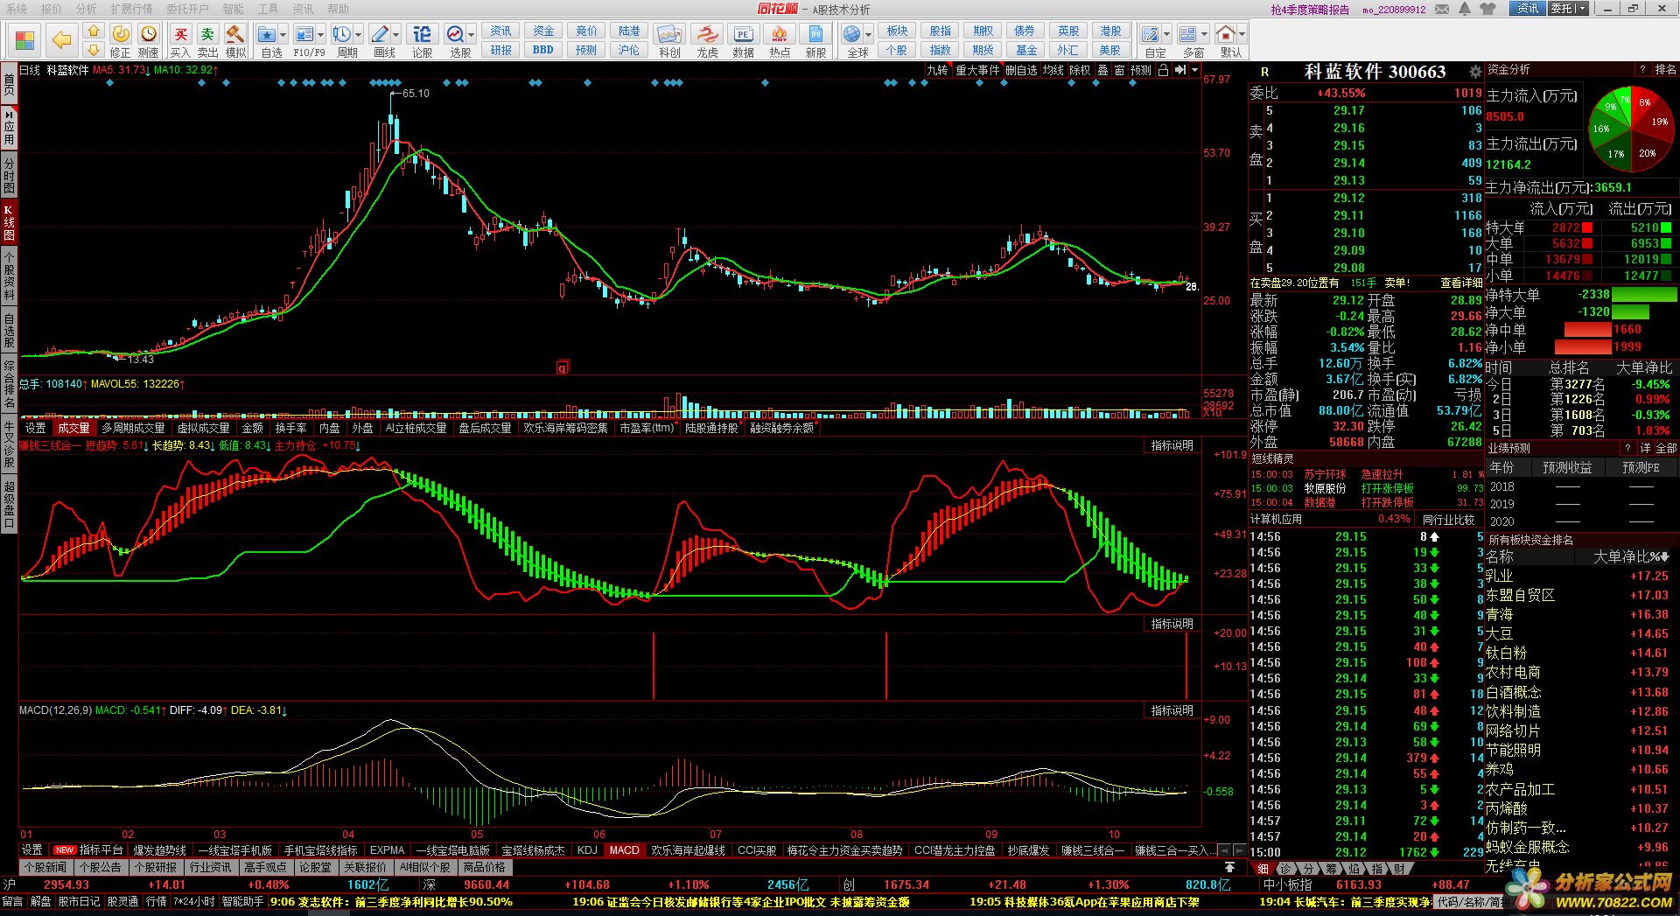Click the capital flow pie chart
Screen dimensions: 1680x916
(x=1631, y=129)
